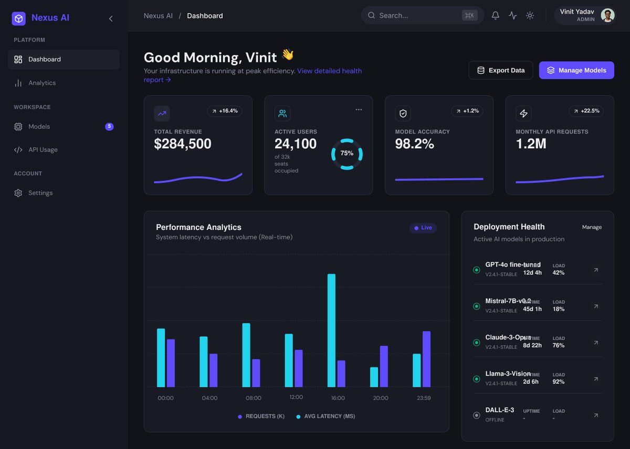Collapse the sidebar with the chevron arrow
The width and height of the screenshot is (630, 449).
click(x=111, y=19)
